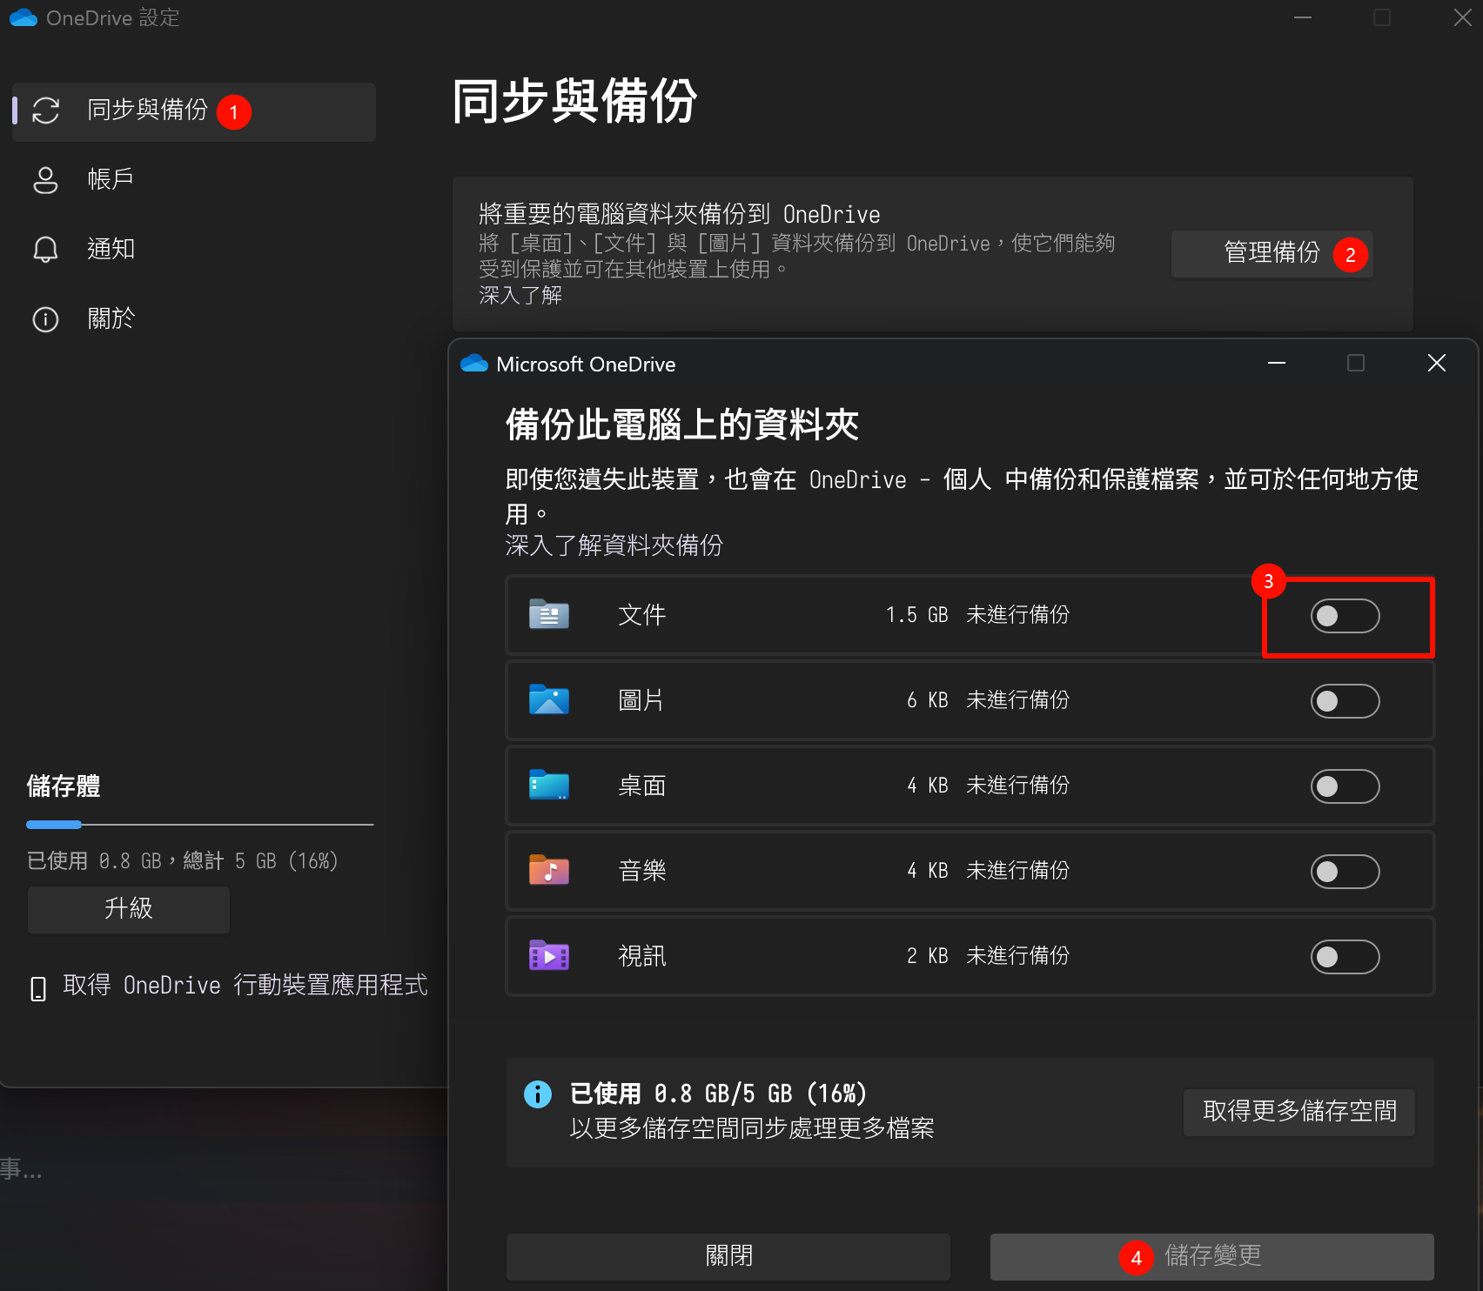Click the 1.5 GB size of 文件
The image size is (1483, 1291).
point(916,615)
